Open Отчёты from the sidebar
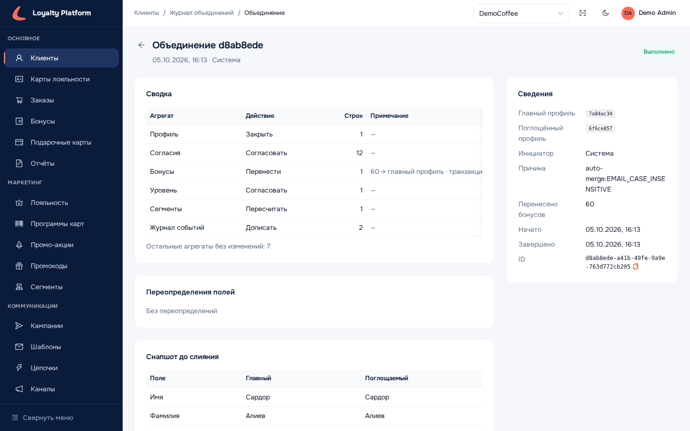 (61, 163)
